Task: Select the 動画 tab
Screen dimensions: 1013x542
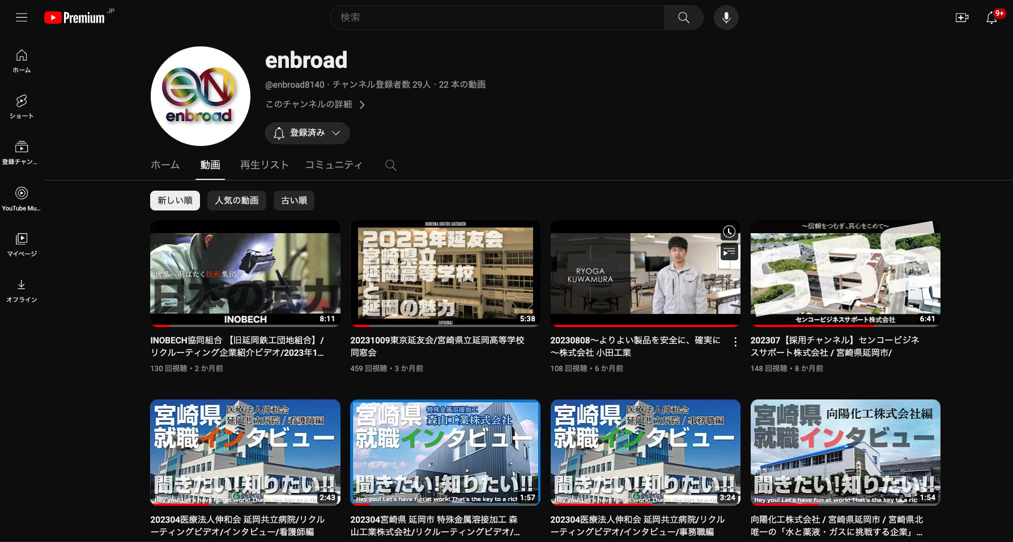Action: pyautogui.click(x=210, y=165)
